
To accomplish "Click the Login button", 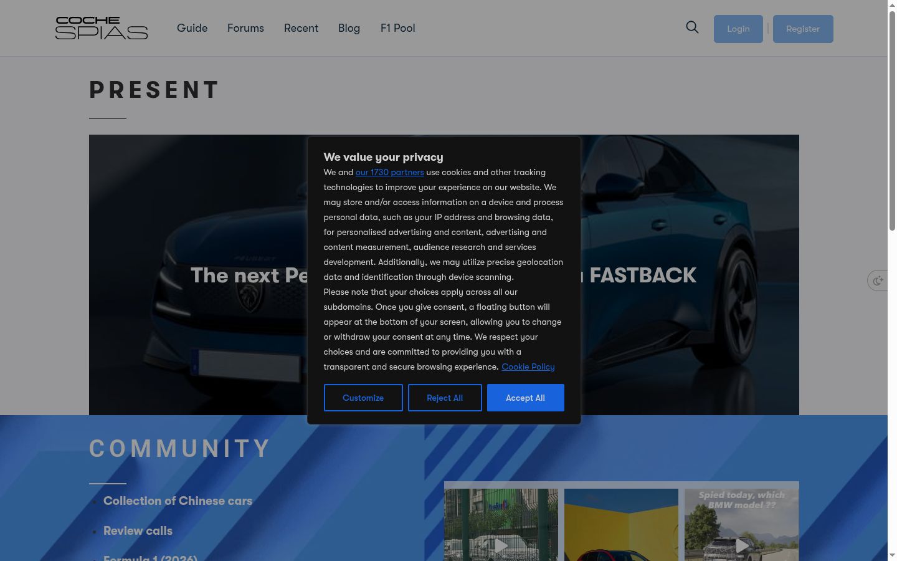I will pos(738,29).
